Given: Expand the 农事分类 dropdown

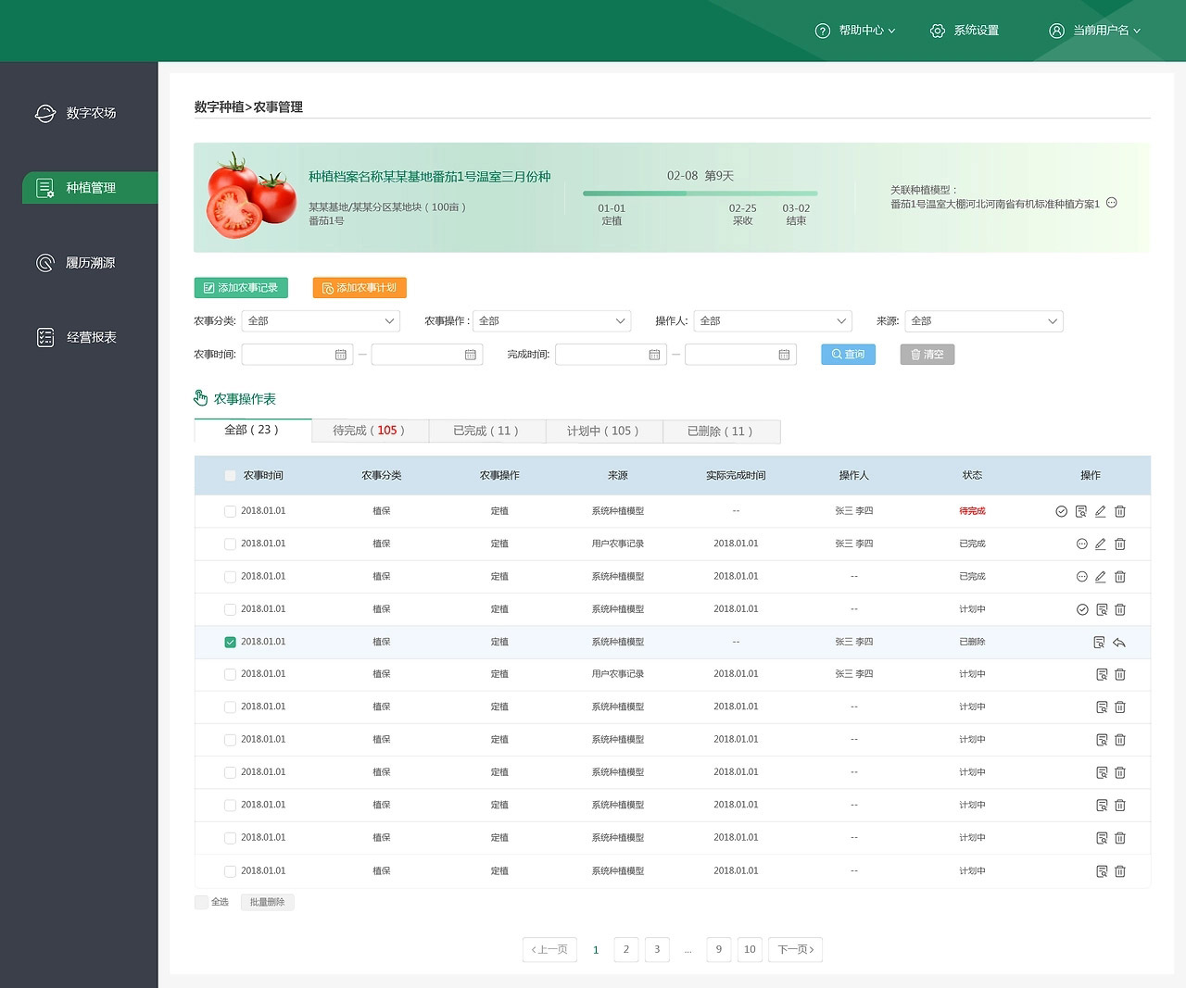Looking at the screenshot, I should tap(321, 321).
